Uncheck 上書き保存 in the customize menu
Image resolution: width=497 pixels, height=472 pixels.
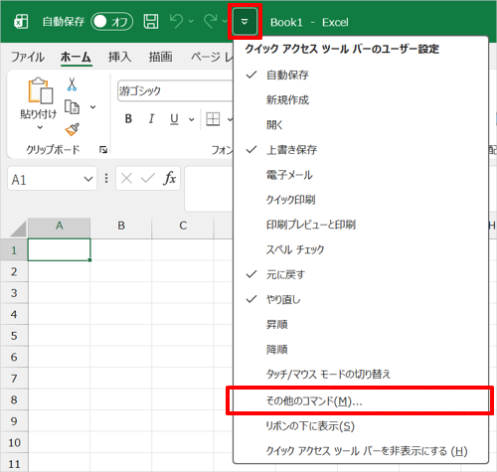361,150
